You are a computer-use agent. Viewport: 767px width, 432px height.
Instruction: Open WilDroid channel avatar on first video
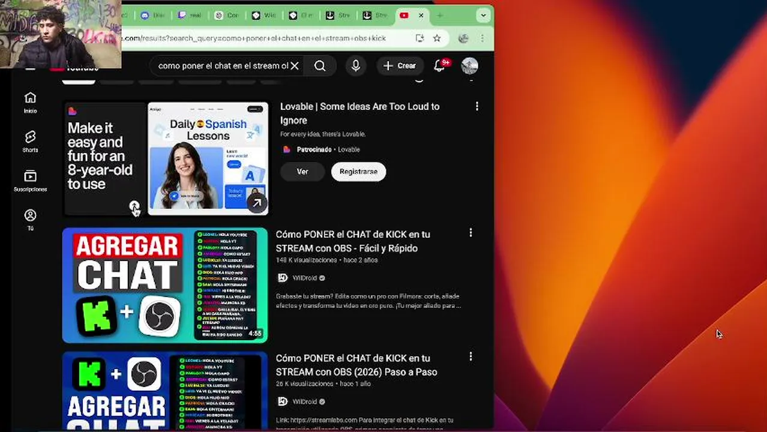coord(283,278)
